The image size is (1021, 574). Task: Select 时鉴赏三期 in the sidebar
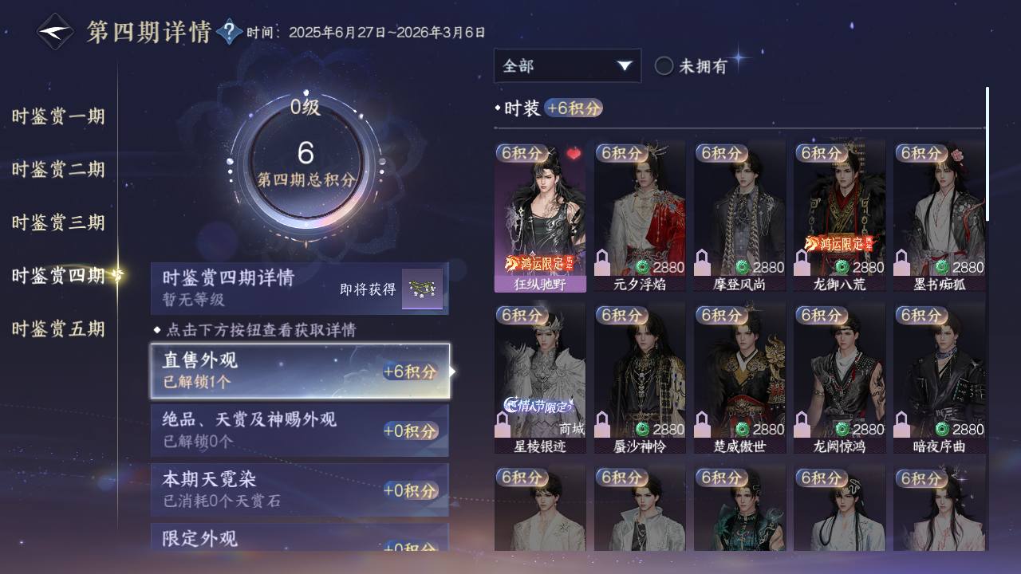coord(58,222)
